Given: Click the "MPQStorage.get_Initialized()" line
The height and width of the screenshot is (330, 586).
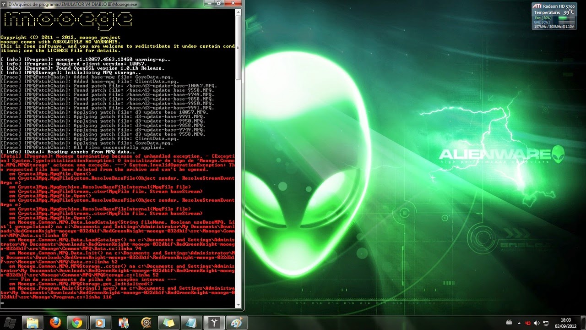Looking at the screenshot, I should pyautogui.click(x=81, y=284).
